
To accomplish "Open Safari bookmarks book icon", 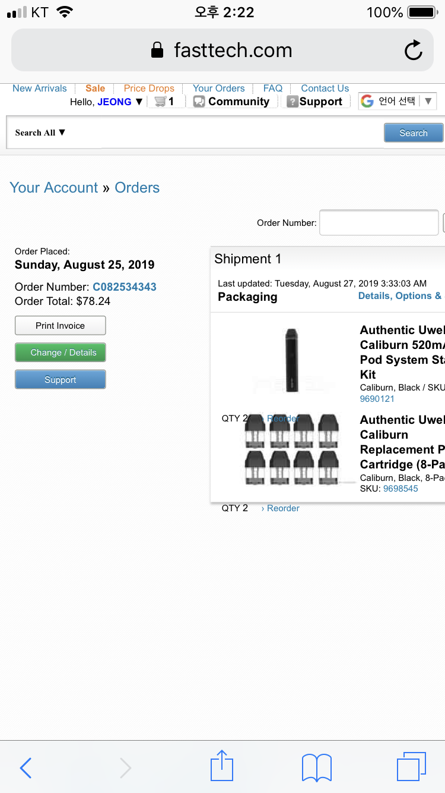I will 316,767.
